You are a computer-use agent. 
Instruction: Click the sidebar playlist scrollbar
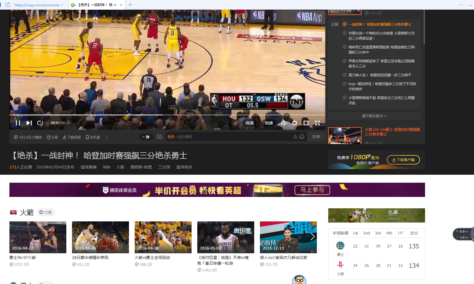coord(424,27)
